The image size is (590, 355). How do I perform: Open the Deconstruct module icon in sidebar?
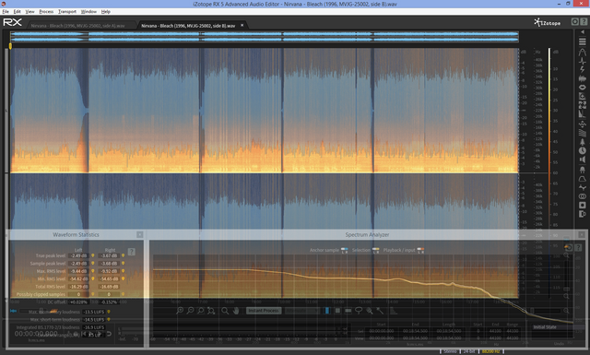coord(582,105)
